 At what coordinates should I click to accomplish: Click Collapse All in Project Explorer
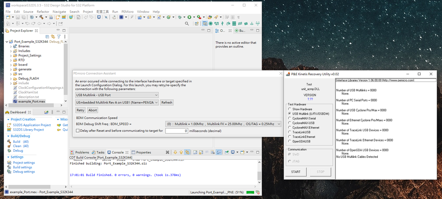click(47, 37)
